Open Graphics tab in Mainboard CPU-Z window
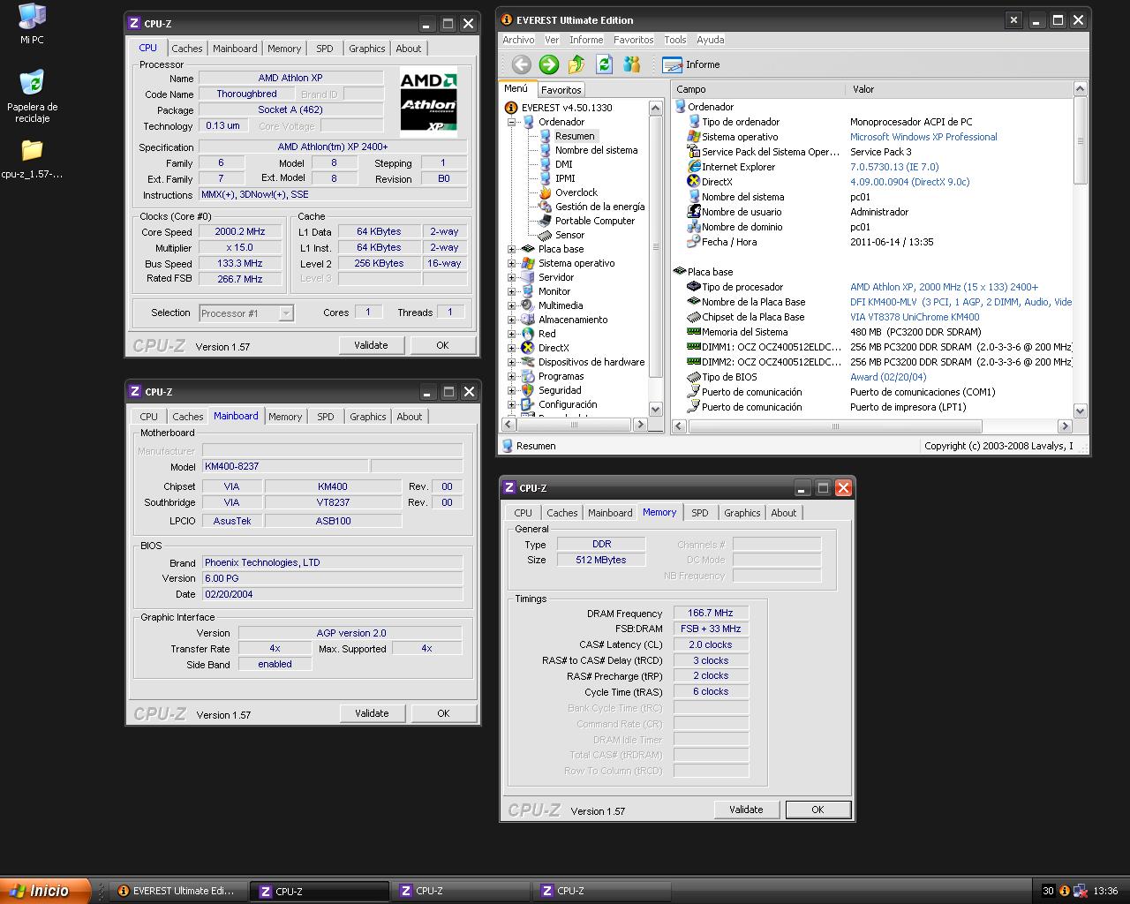The height and width of the screenshot is (904, 1130). pos(367,417)
